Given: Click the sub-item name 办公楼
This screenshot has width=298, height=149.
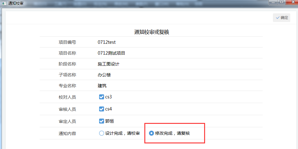Looking at the screenshot, I should (104, 75).
